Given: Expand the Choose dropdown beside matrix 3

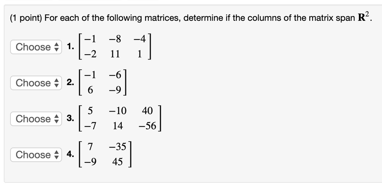Looking at the screenshot, I should click(x=36, y=119).
